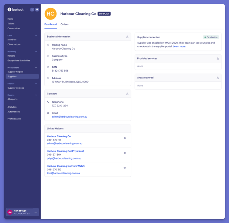The height and width of the screenshot is (223, 229).
Task: Click the Email envelope icon
Action: click(x=48, y=113)
